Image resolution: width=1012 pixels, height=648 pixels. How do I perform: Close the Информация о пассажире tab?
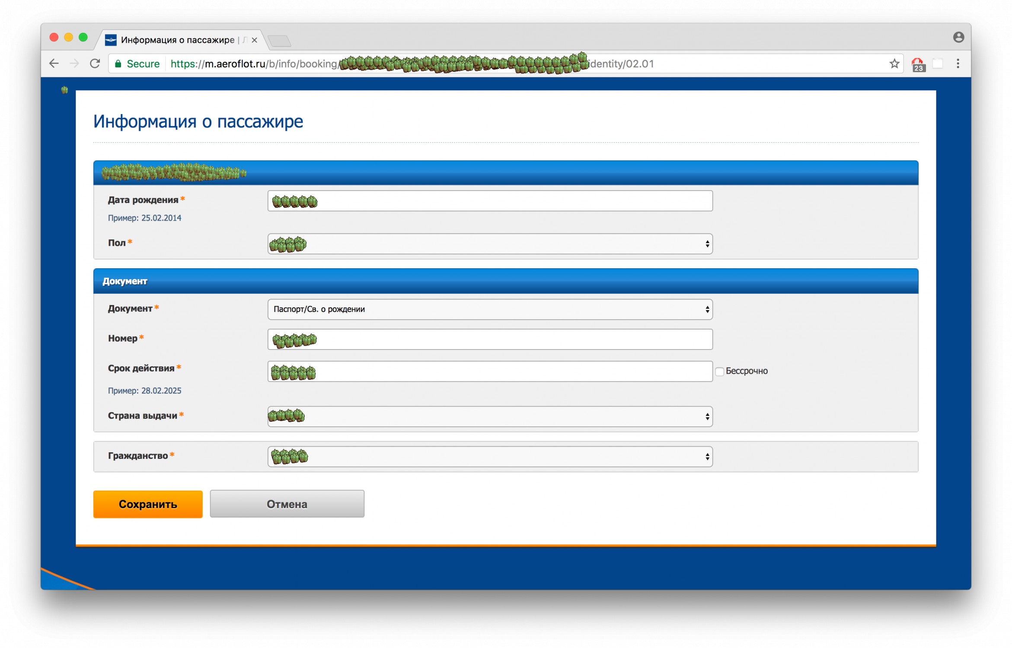(255, 40)
